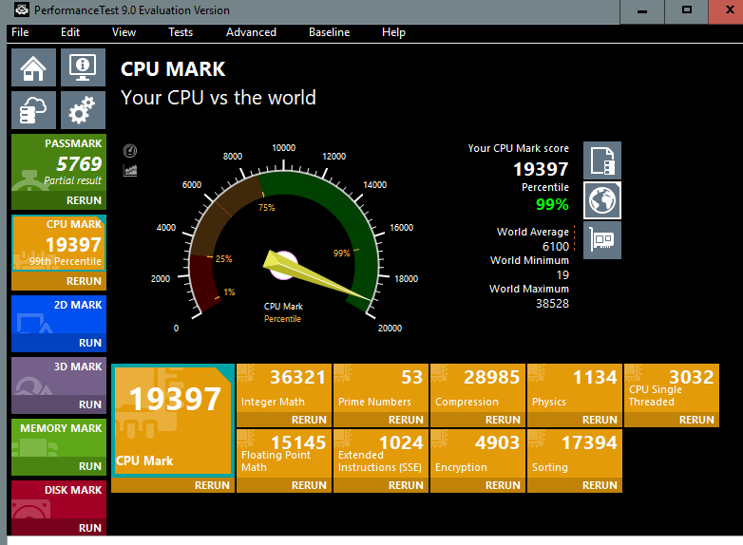Select the globe world comparison icon
The width and height of the screenshot is (743, 545).
(x=601, y=200)
